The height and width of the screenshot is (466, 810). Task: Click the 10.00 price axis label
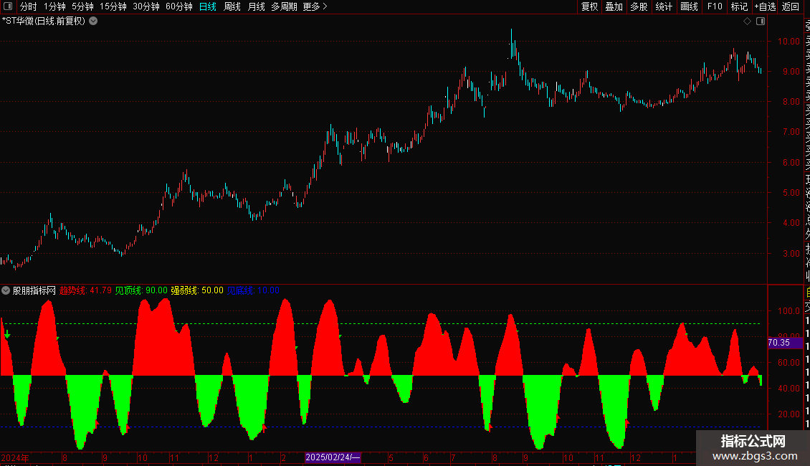click(x=788, y=42)
